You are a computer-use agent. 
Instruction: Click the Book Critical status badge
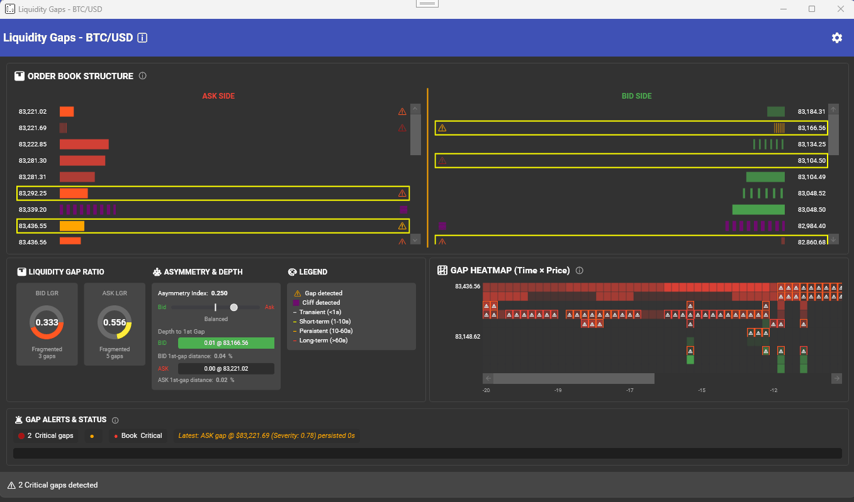click(138, 435)
